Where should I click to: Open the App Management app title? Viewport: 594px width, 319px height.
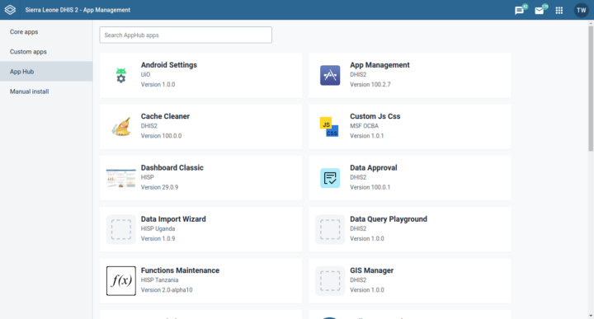point(379,65)
